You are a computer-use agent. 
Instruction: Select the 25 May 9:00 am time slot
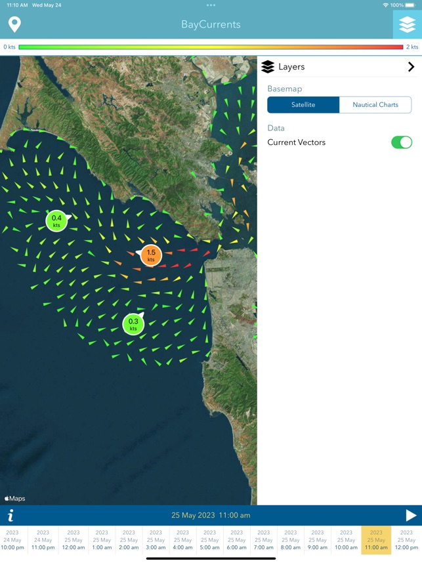317,540
